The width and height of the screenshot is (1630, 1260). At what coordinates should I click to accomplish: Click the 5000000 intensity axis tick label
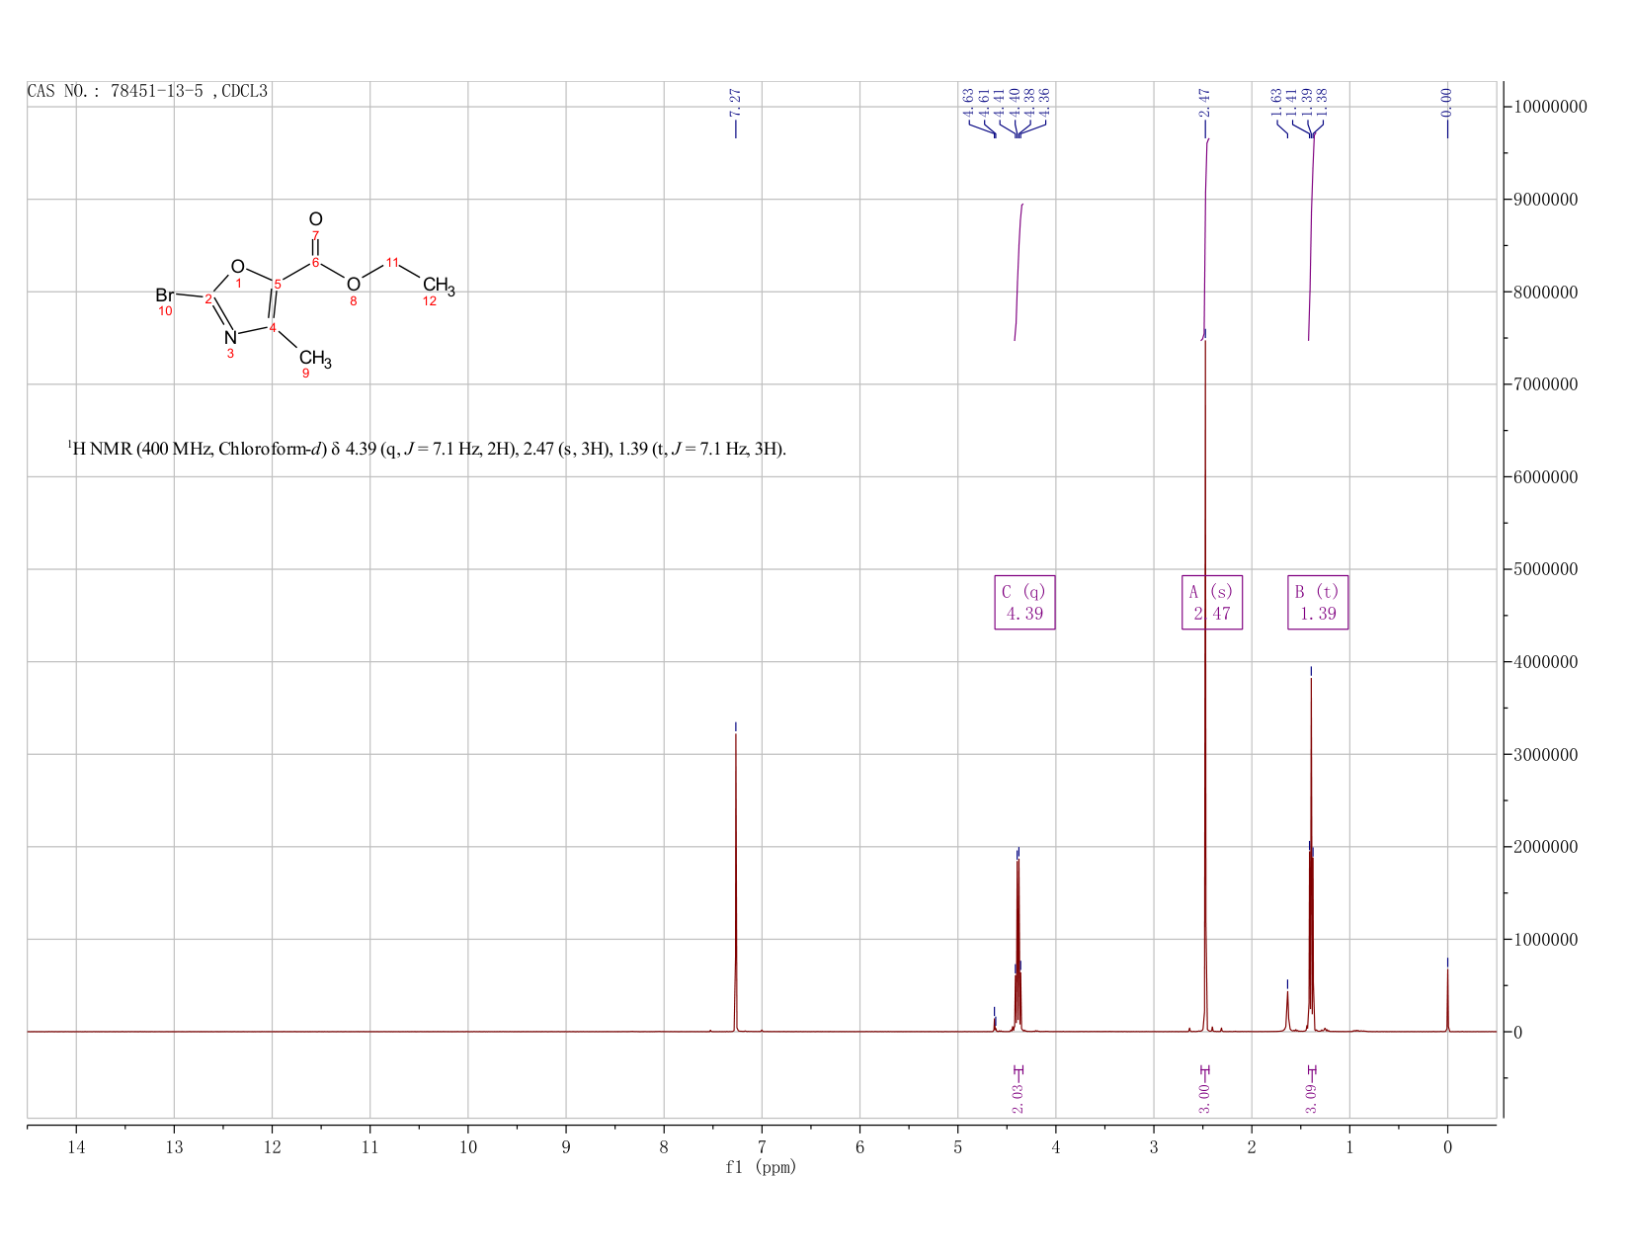click(1546, 569)
